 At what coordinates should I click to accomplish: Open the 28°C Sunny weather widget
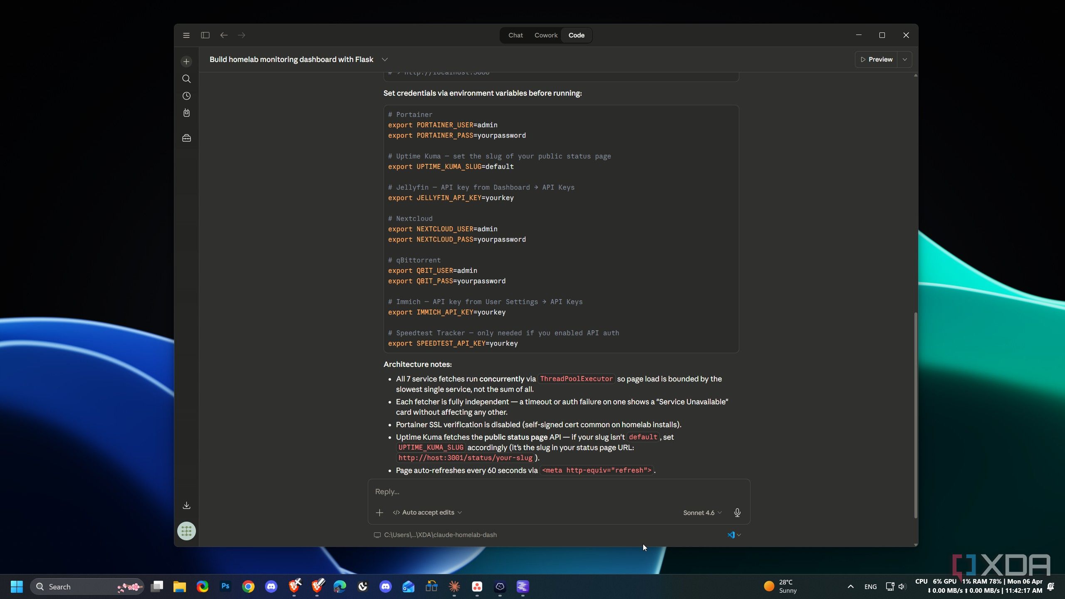(781, 587)
